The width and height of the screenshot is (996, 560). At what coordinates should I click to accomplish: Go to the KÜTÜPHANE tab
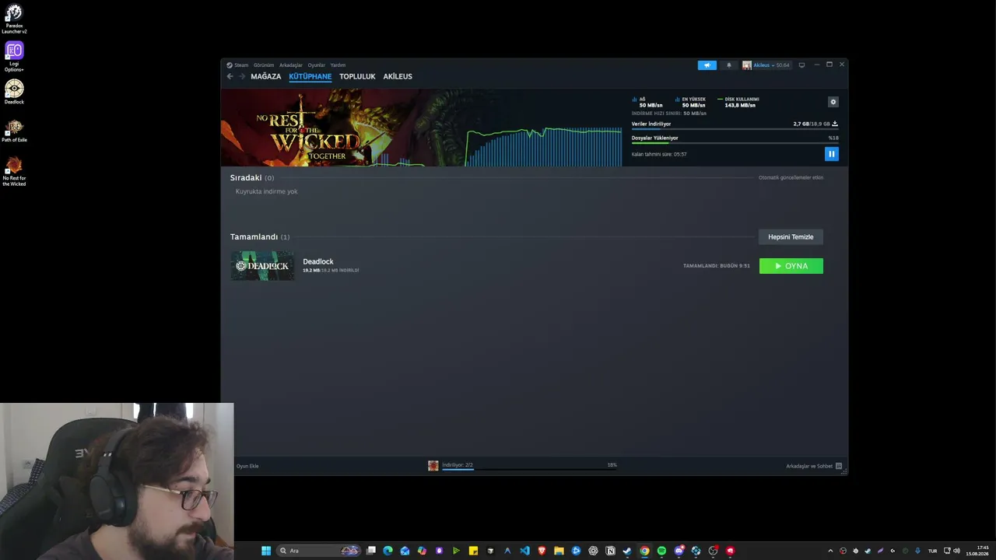(x=310, y=76)
